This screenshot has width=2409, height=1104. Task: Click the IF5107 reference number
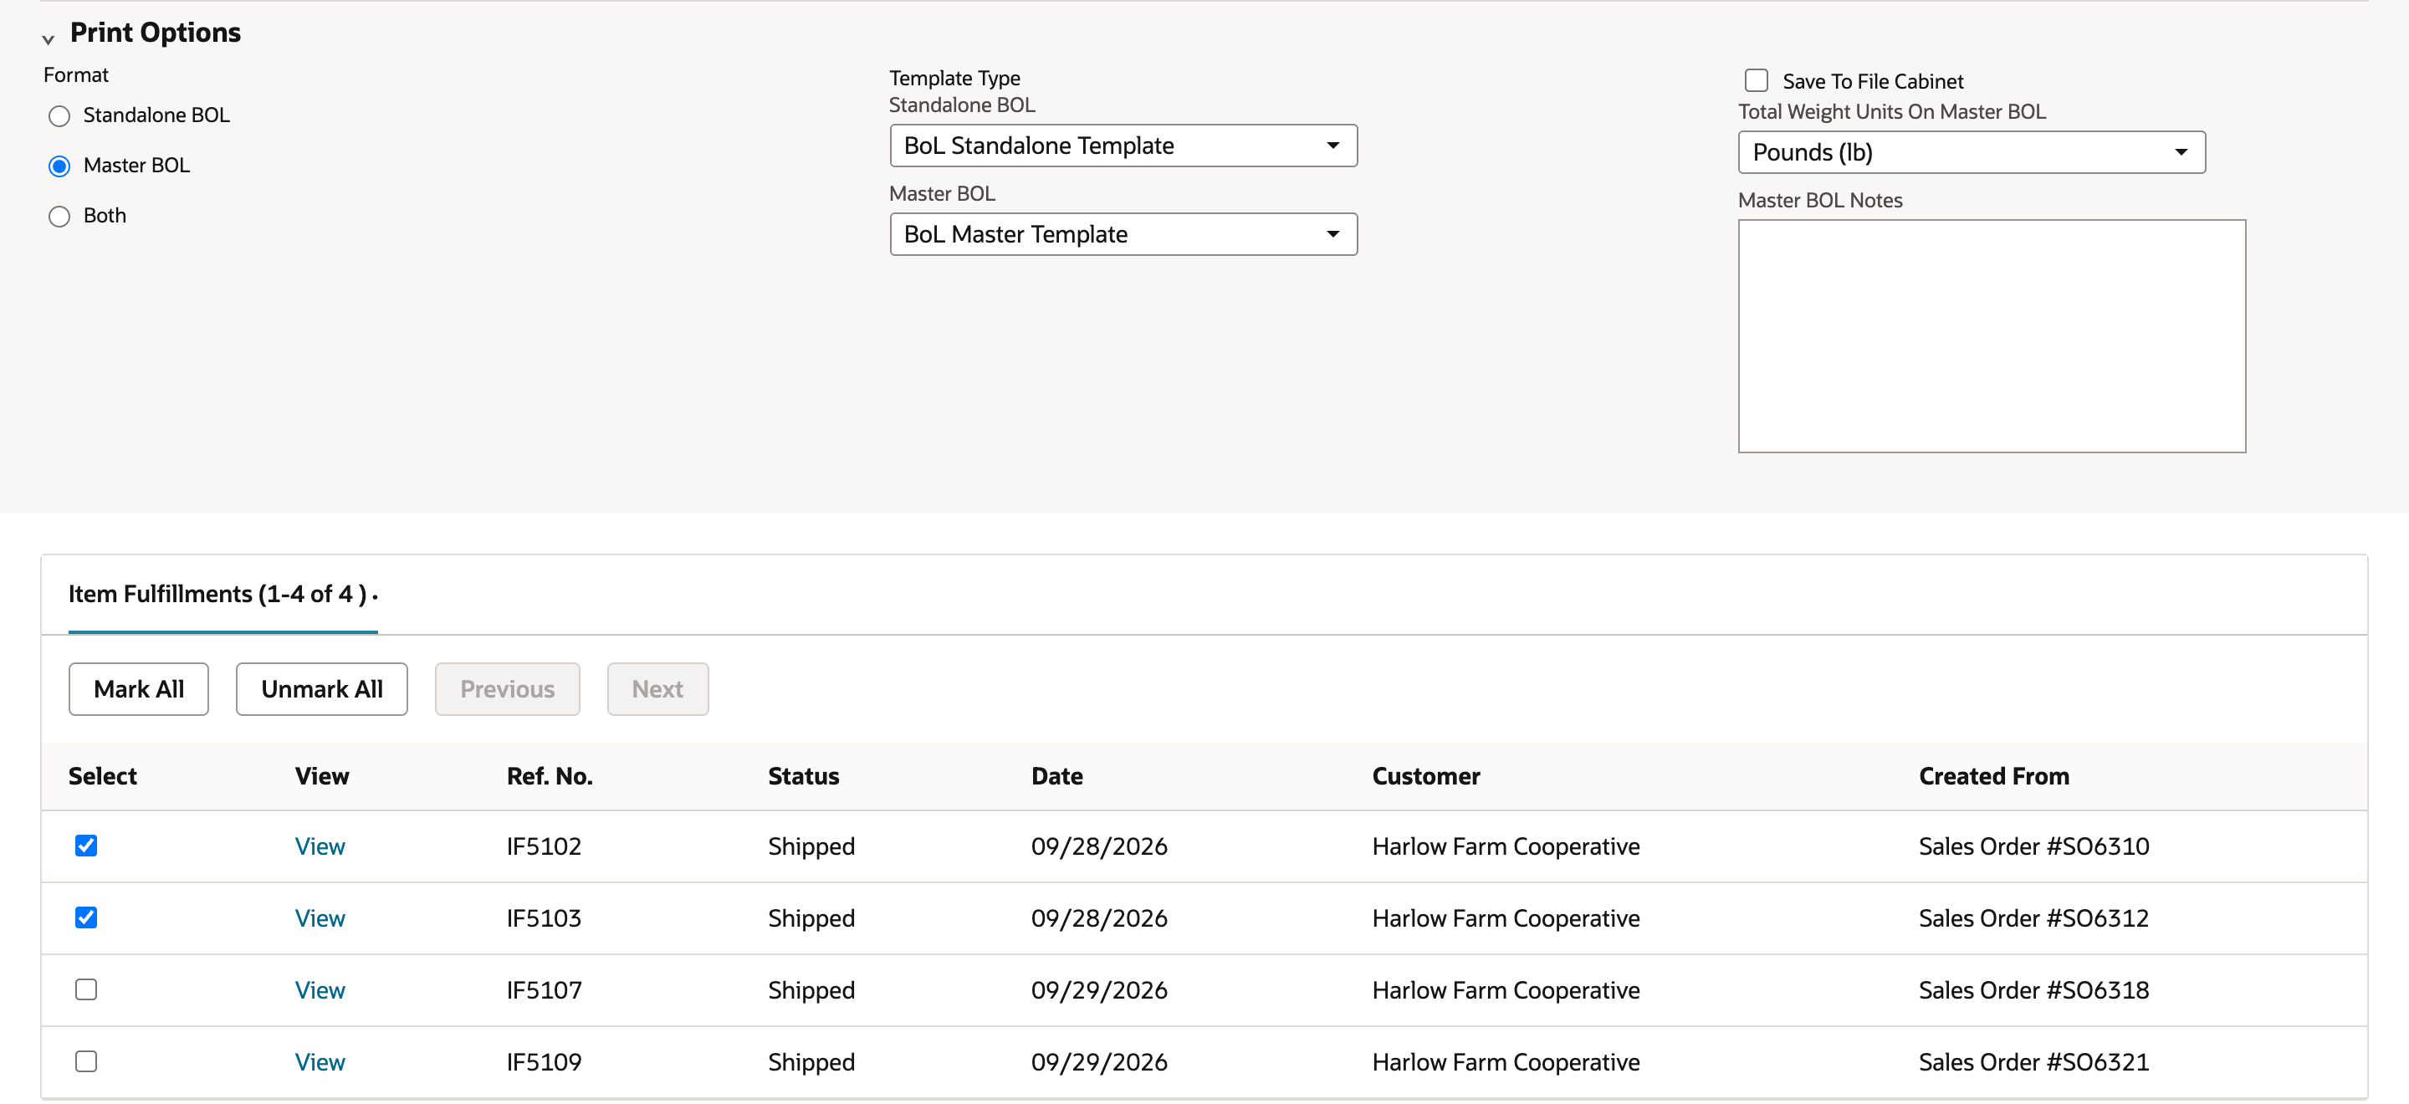[x=545, y=991]
